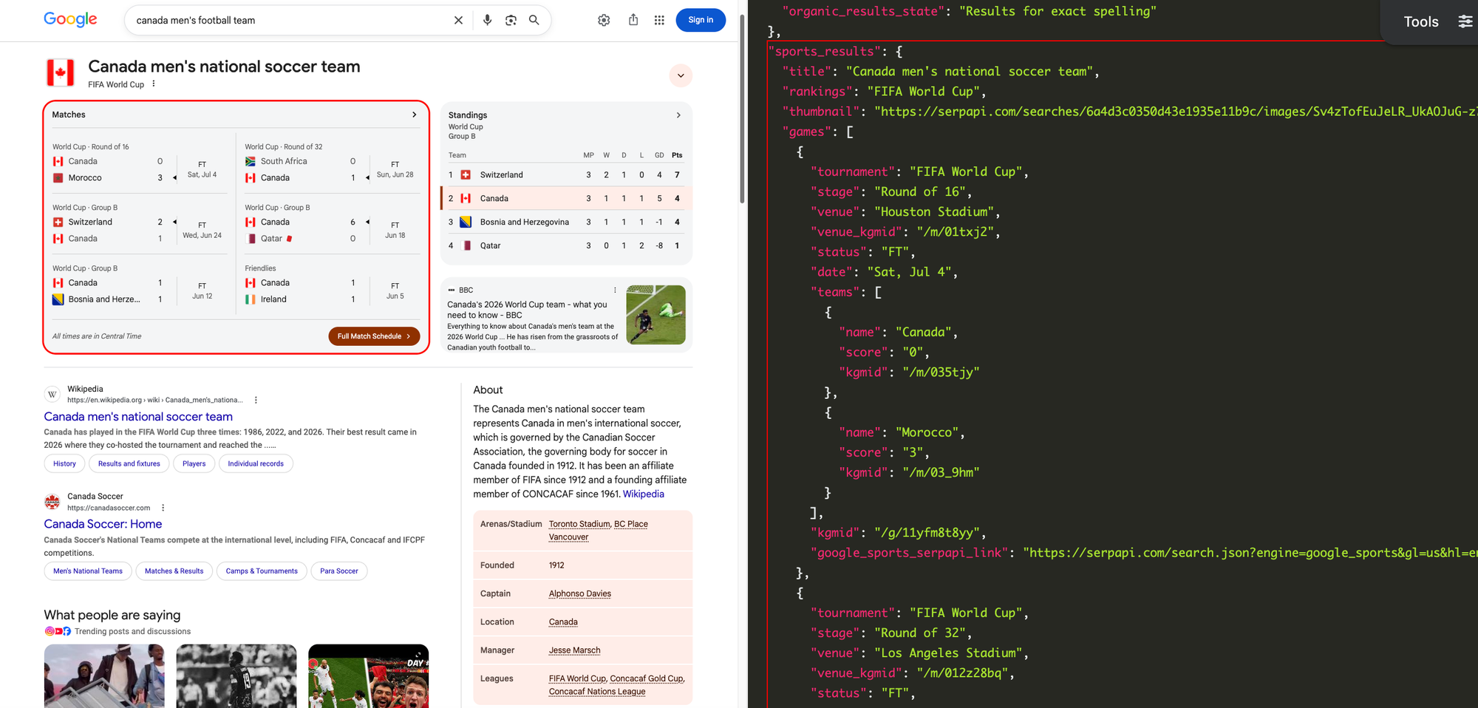
Task: Open the FIFA World Cup leagues link
Action: pos(577,678)
